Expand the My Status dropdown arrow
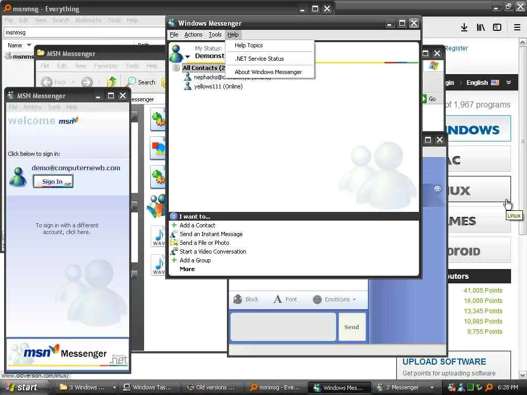 point(187,57)
